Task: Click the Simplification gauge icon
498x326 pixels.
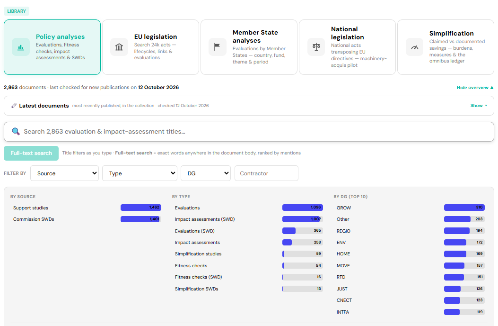Action: (x=414, y=47)
